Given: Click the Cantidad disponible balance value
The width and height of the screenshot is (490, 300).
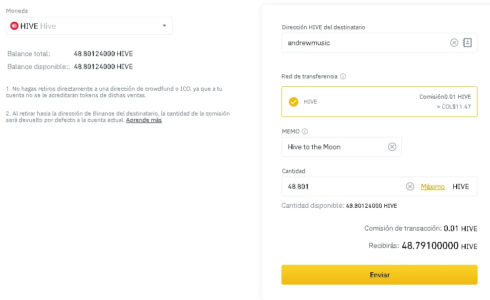Looking at the screenshot, I should [x=371, y=206].
